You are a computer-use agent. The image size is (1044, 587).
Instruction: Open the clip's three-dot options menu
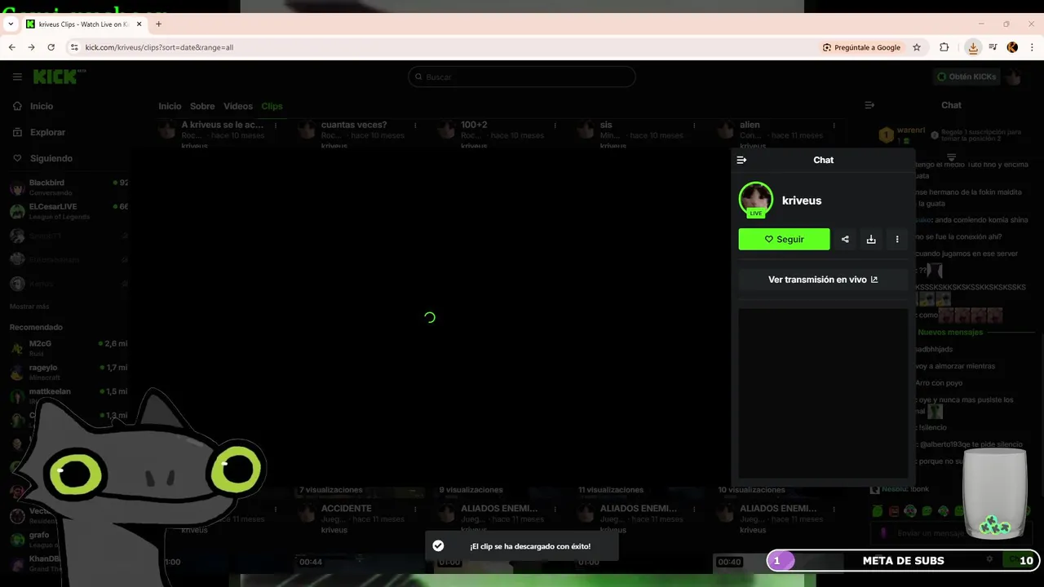pos(897,239)
